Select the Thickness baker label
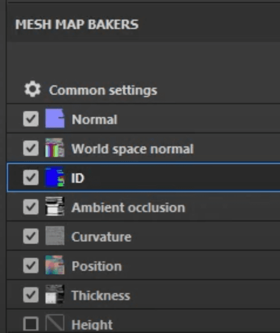The height and width of the screenshot is (333, 280). (101, 296)
